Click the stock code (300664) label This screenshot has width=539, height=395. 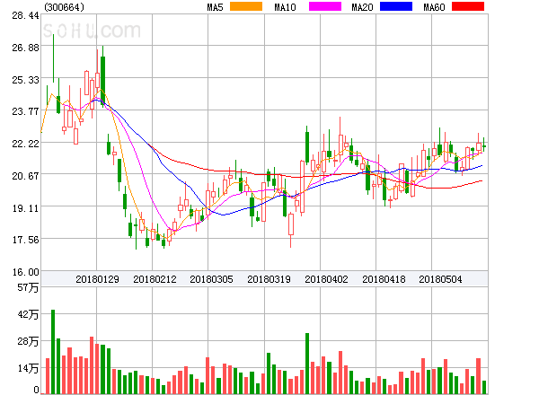point(65,7)
